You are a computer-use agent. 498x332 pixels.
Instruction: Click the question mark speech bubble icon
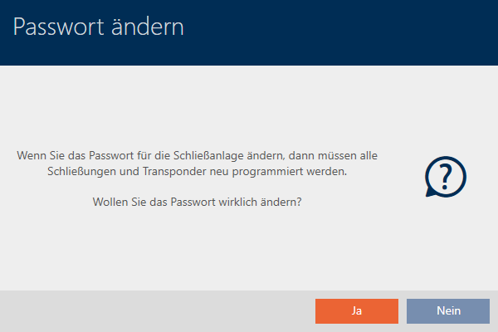click(445, 177)
